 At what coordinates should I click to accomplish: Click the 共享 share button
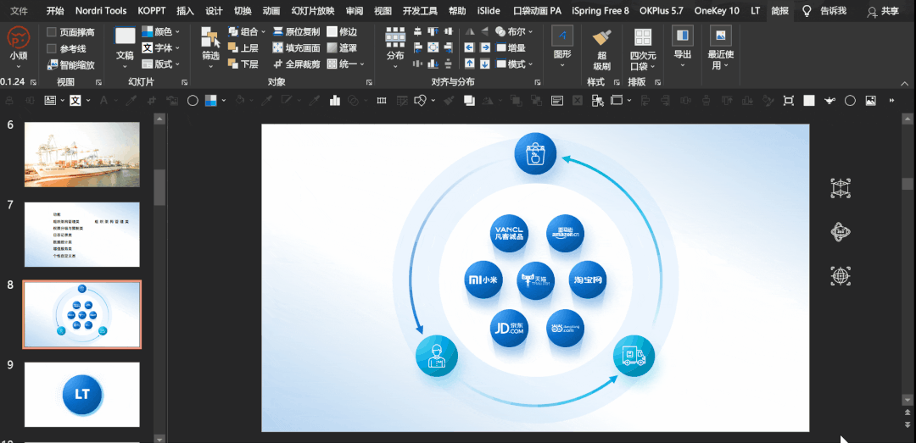883,10
